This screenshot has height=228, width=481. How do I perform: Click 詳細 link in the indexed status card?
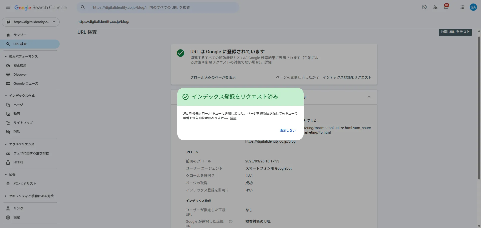pos(268,62)
